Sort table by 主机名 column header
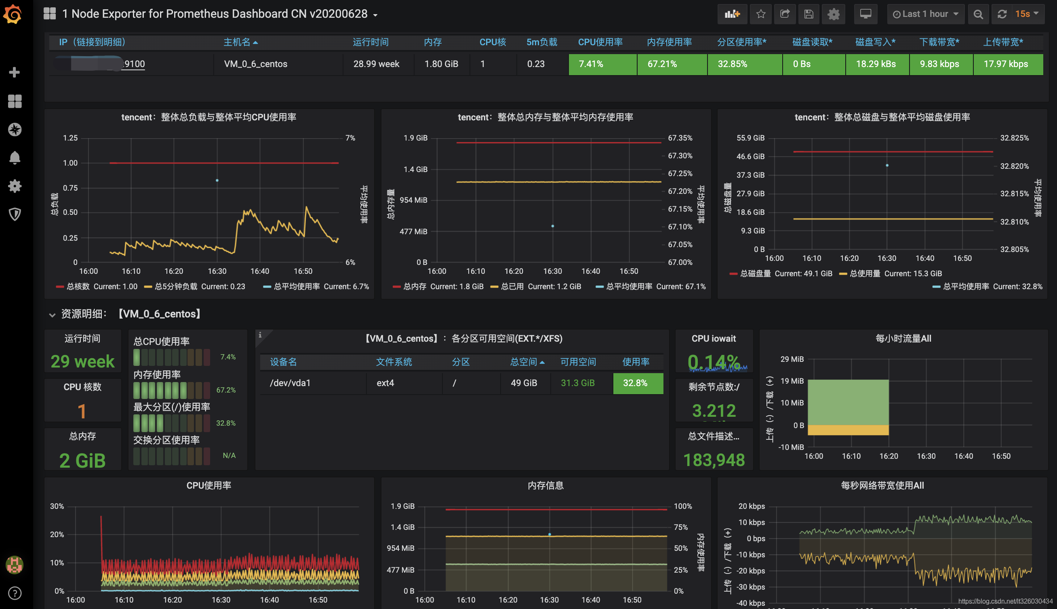Image resolution: width=1057 pixels, height=609 pixels. click(x=237, y=42)
